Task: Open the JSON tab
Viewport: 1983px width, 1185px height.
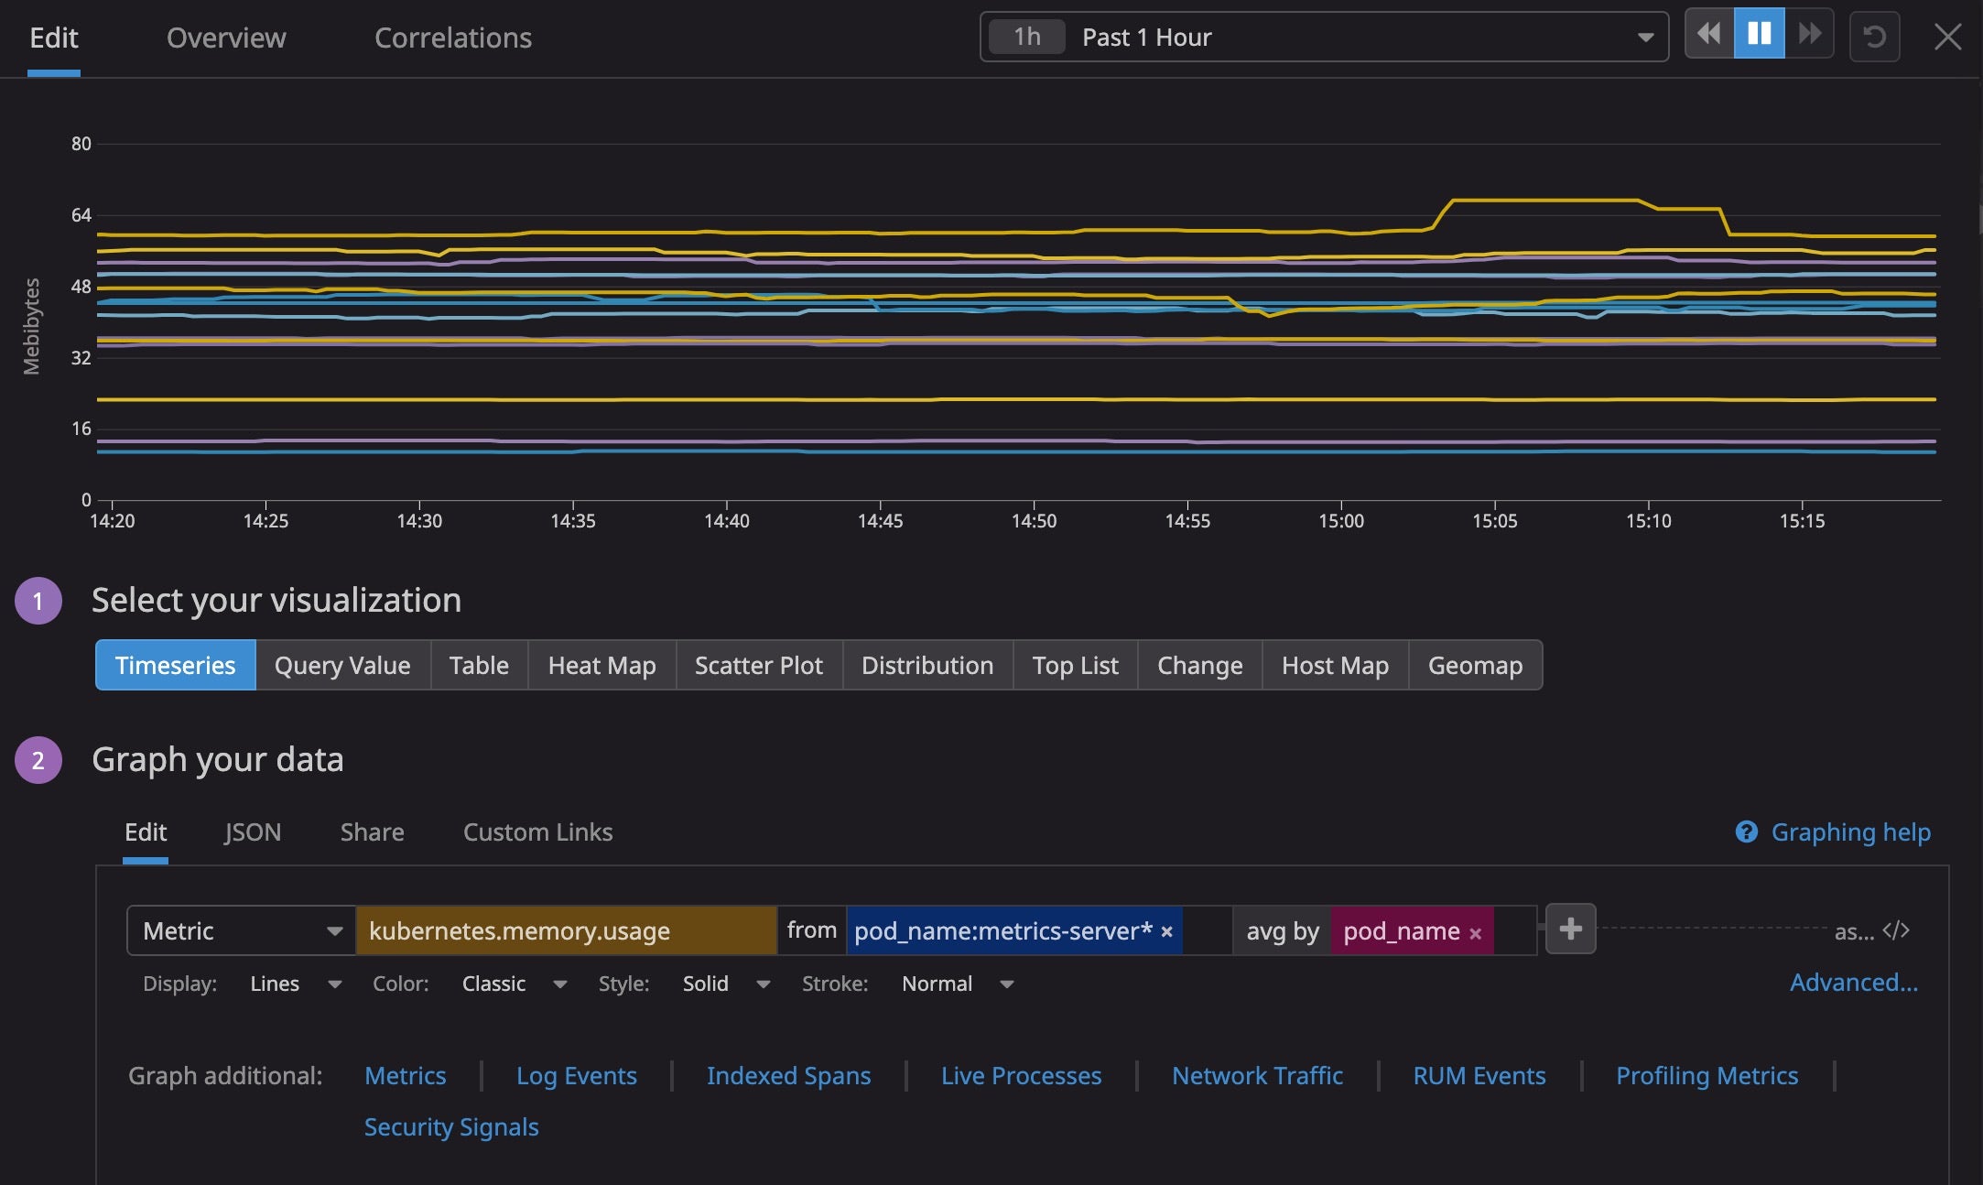Action: coord(252,832)
